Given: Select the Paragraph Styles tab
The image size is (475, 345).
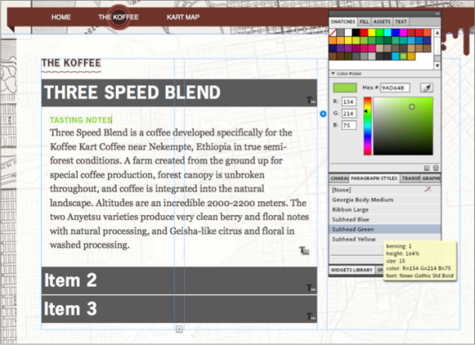Looking at the screenshot, I should click(374, 178).
